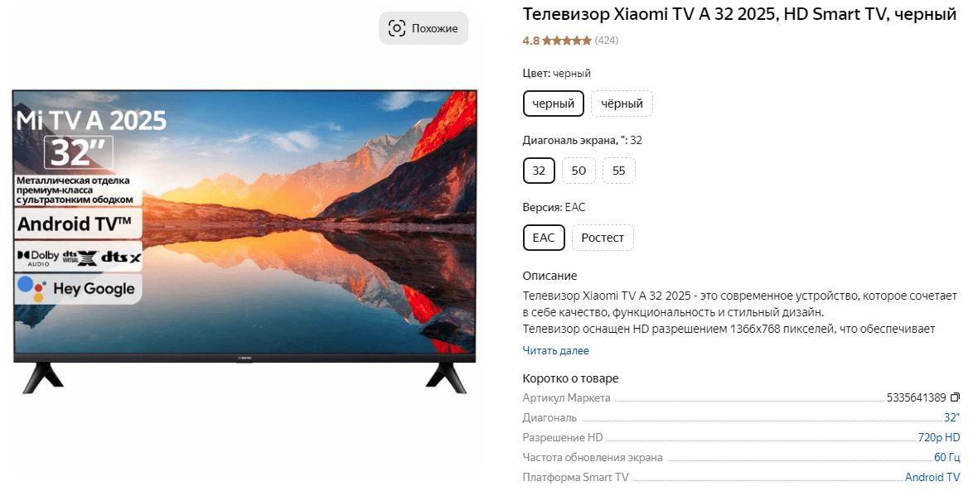Open the Android TV platform link
The image size is (978, 491).
[x=932, y=477]
